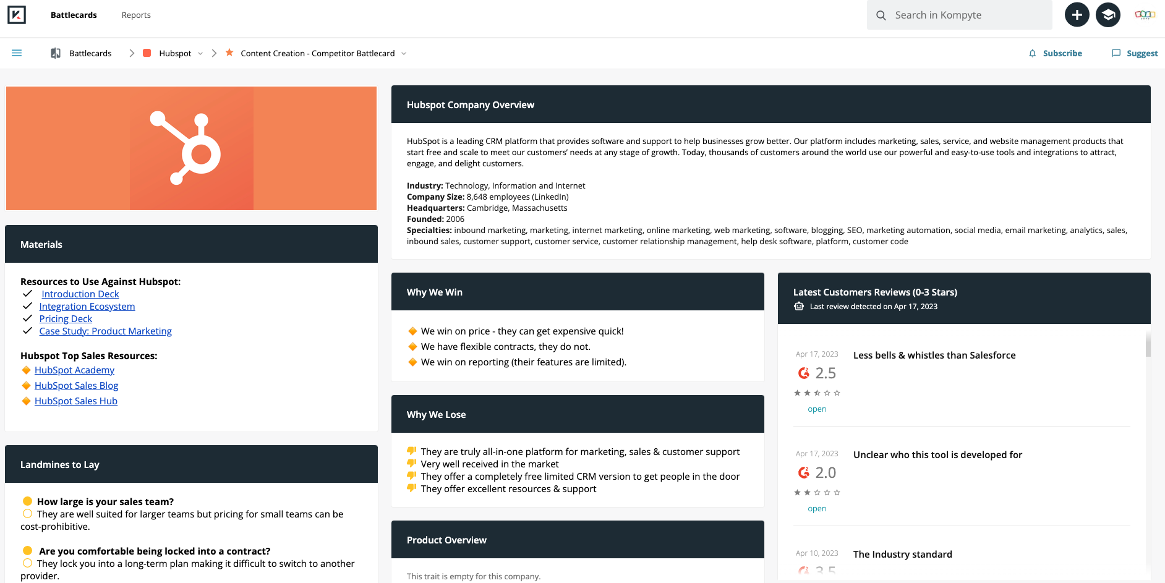Viewport: 1165px width, 583px height.
Task: Click the Kompyte logo icon
Action: [17, 15]
